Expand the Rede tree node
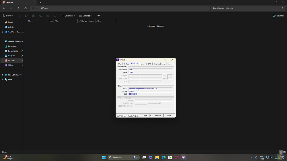The image size is (287, 161). click(x=2, y=79)
